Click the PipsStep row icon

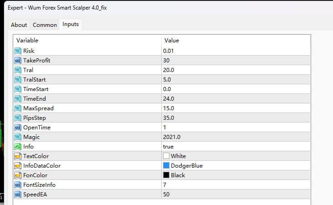pyautogui.click(x=18, y=118)
